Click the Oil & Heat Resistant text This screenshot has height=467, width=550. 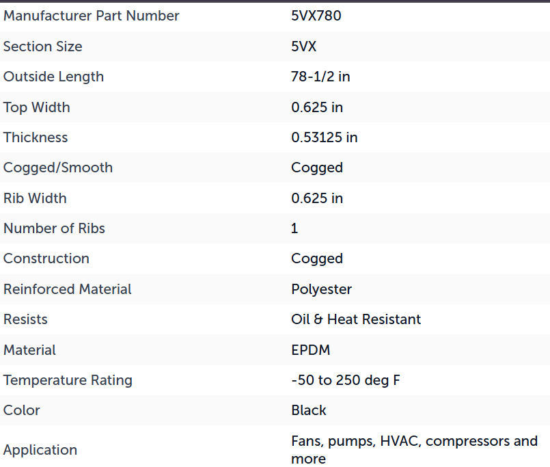coord(356,319)
